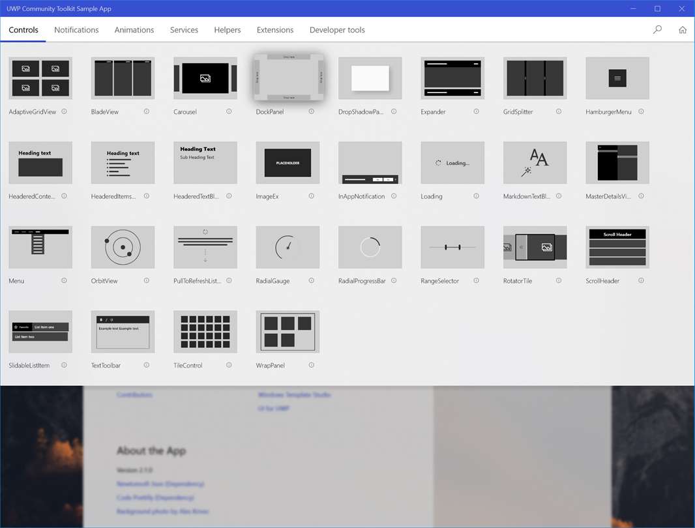The height and width of the screenshot is (528, 695).
Task: Open the Menu sample thumbnail
Action: (x=40, y=247)
